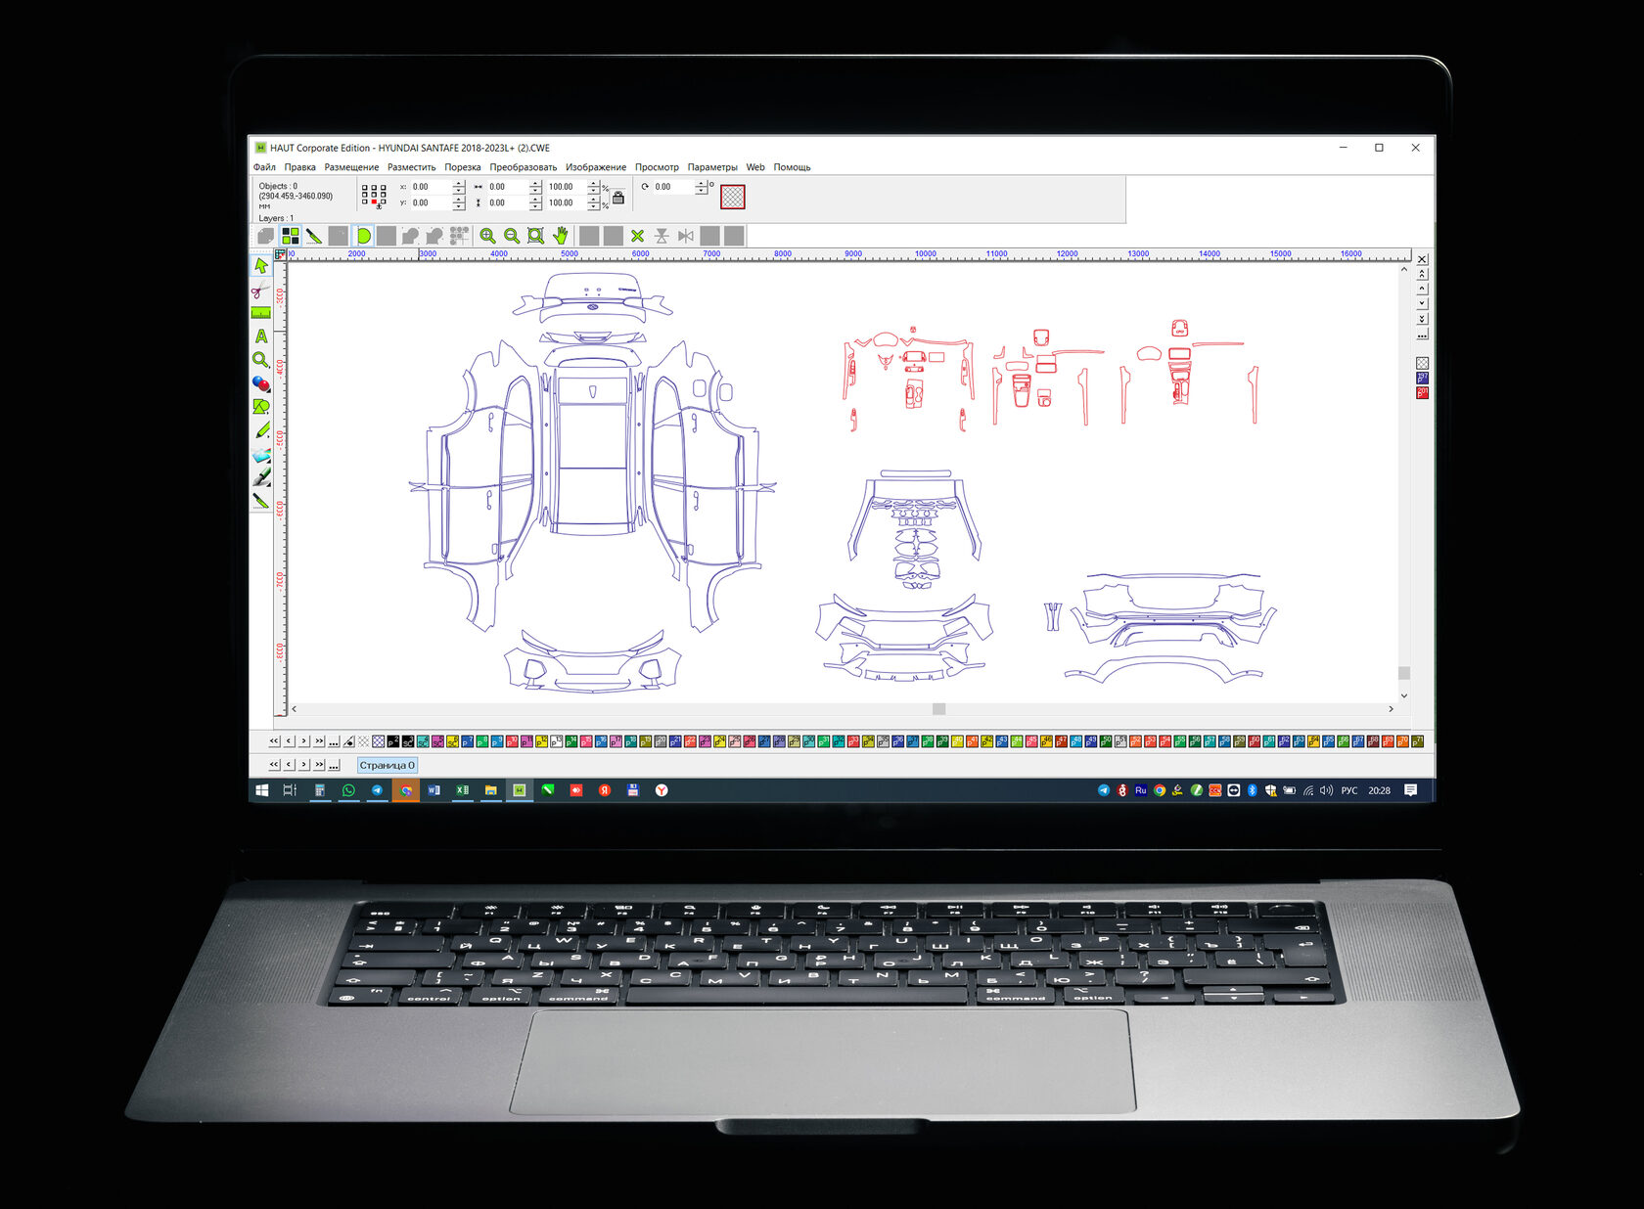This screenshot has width=1644, height=1209.
Task: Open the blue and red spheres color tool
Action: point(260,383)
